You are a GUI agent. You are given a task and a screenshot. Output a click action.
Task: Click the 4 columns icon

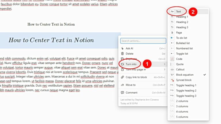pyautogui.click(x=172, y=112)
